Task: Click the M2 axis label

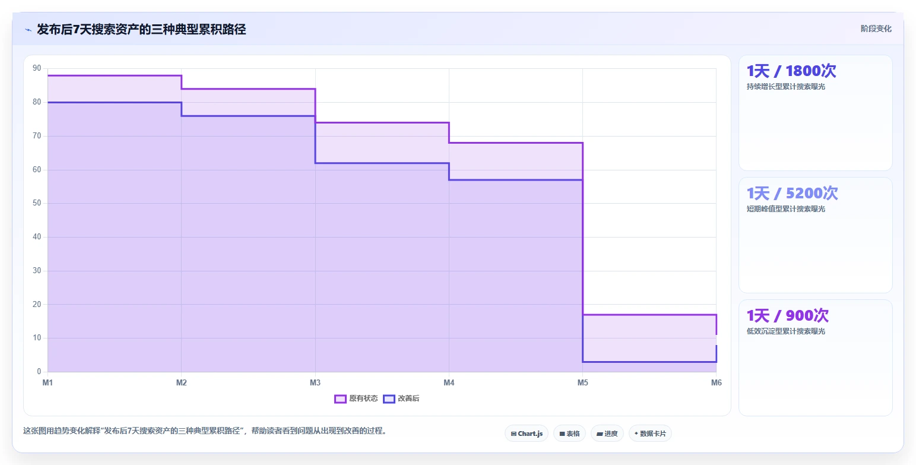Action: 181,382
